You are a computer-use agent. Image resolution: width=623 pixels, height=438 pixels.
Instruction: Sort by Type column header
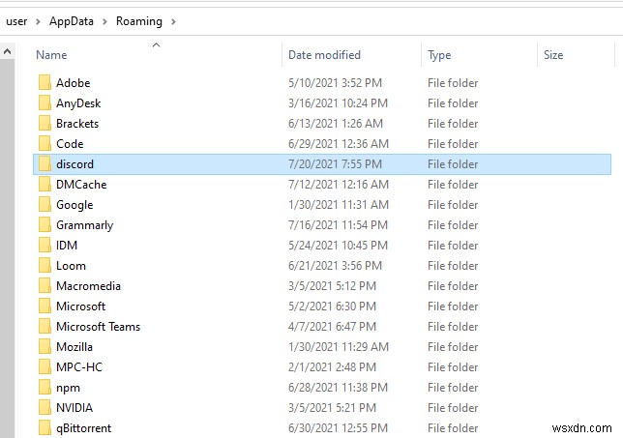[439, 55]
